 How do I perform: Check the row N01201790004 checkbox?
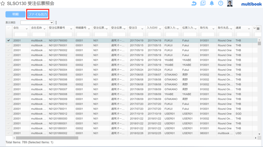8,70
